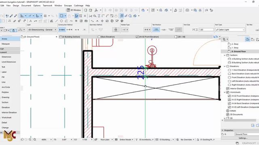Select the Section tool
The image size is (259, 145).
(10, 102)
